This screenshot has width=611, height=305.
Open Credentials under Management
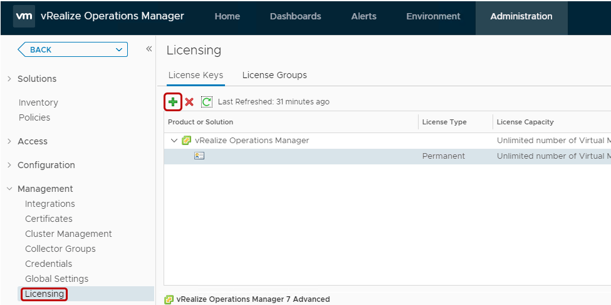point(48,264)
